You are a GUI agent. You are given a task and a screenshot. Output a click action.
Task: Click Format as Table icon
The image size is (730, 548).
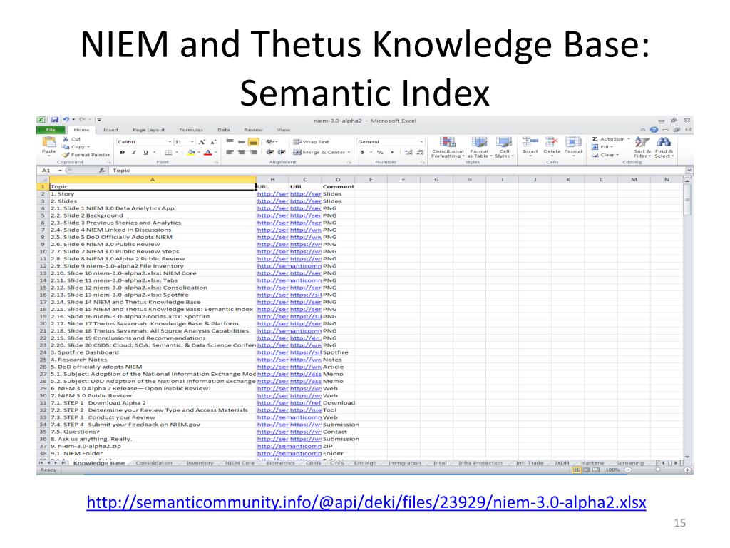(x=479, y=147)
